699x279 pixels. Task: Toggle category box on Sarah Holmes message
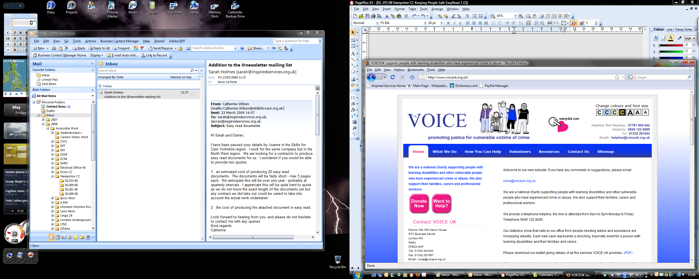[192, 94]
